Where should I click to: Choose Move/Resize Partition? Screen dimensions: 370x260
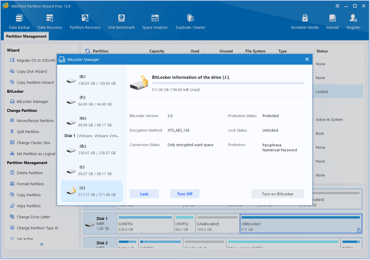[32, 121]
